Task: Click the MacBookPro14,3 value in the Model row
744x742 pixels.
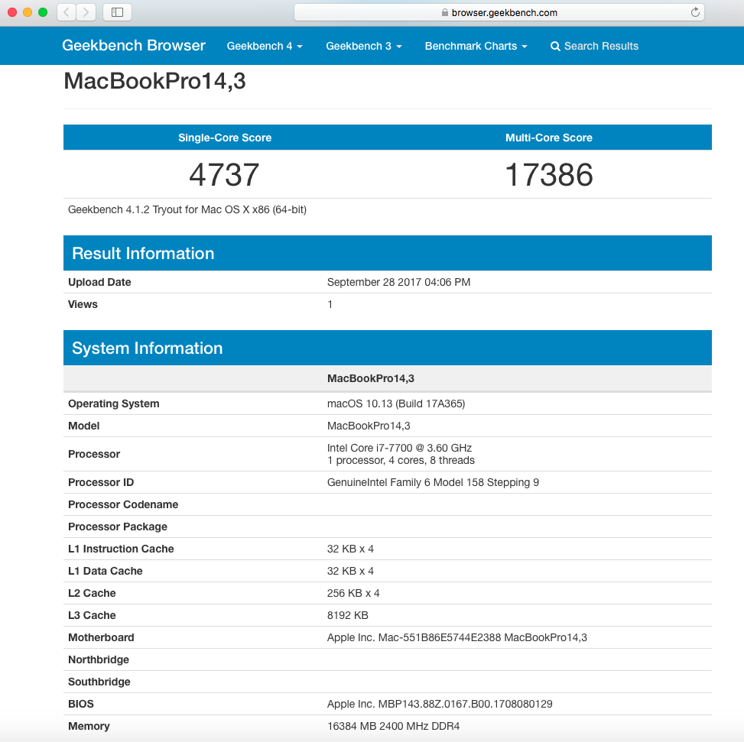Action: [x=369, y=426]
